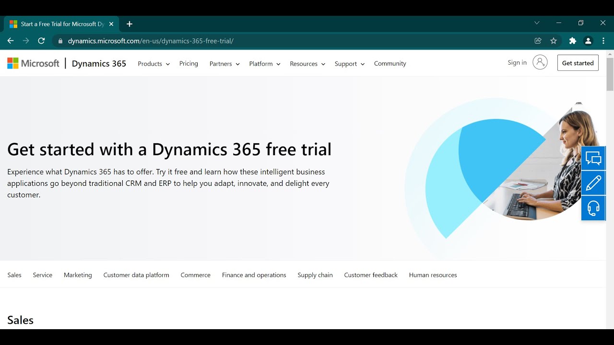This screenshot has width=614, height=345.
Task: Bookmark page with the star icon
Action: point(554,41)
